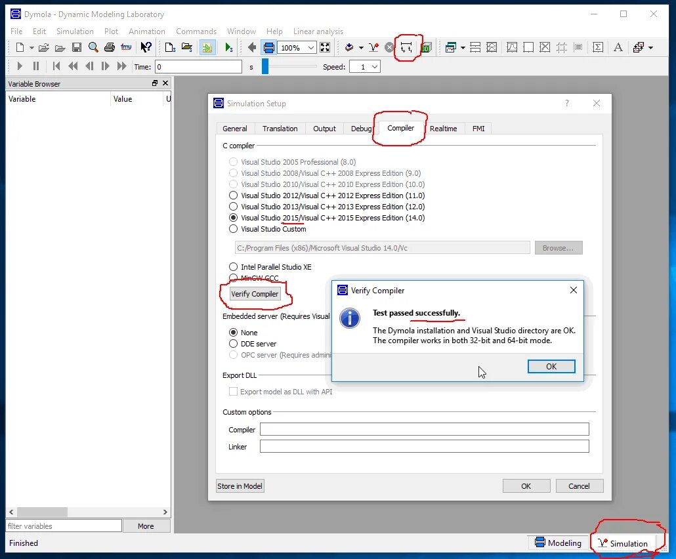
Task: Click the Compiler custom options field
Action: (x=424, y=429)
